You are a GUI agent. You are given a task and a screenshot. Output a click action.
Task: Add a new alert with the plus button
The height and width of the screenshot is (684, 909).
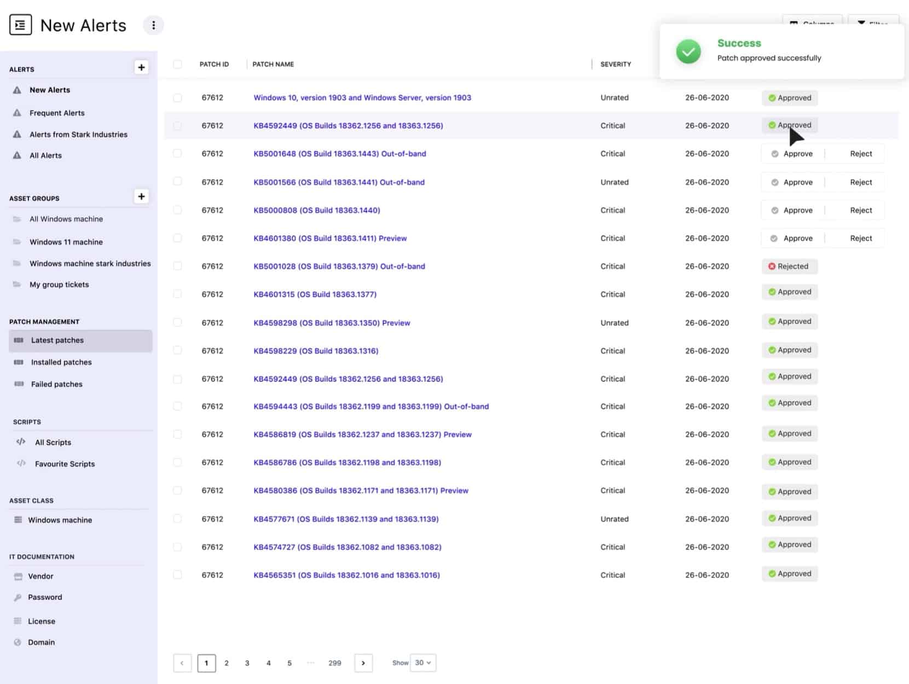coord(141,67)
